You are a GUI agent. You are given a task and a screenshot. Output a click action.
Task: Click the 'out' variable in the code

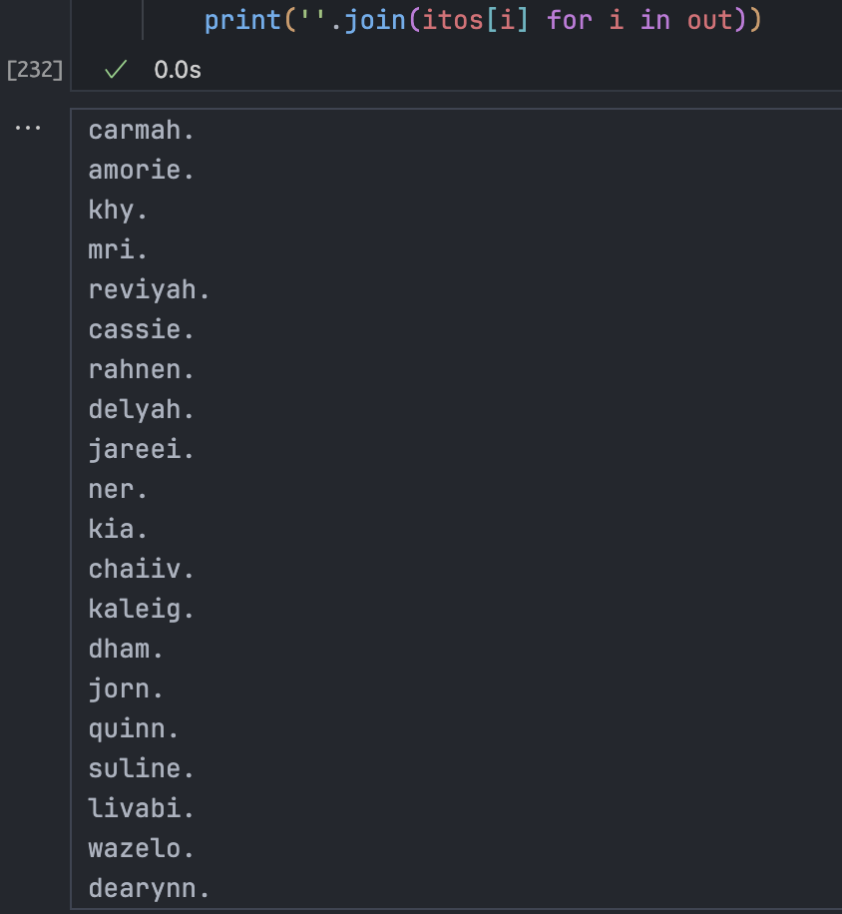(x=708, y=19)
